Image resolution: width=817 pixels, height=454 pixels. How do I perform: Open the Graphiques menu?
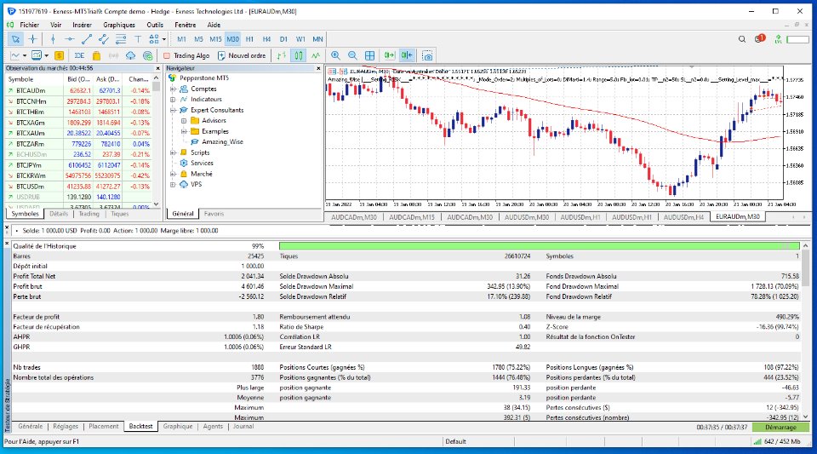[119, 25]
